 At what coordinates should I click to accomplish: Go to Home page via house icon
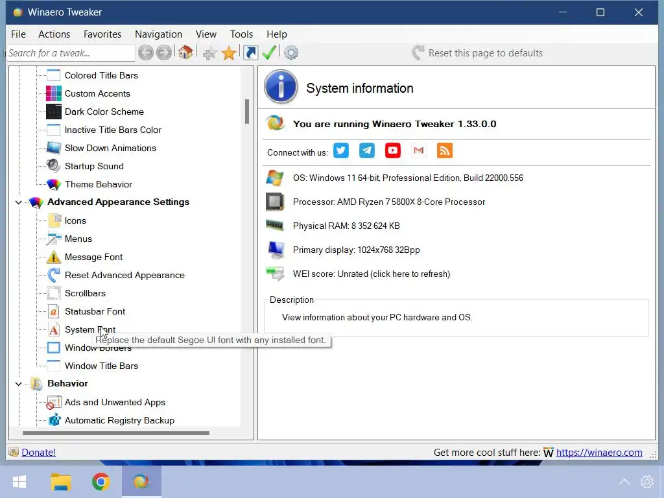pyautogui.click(x=185, y=52)
